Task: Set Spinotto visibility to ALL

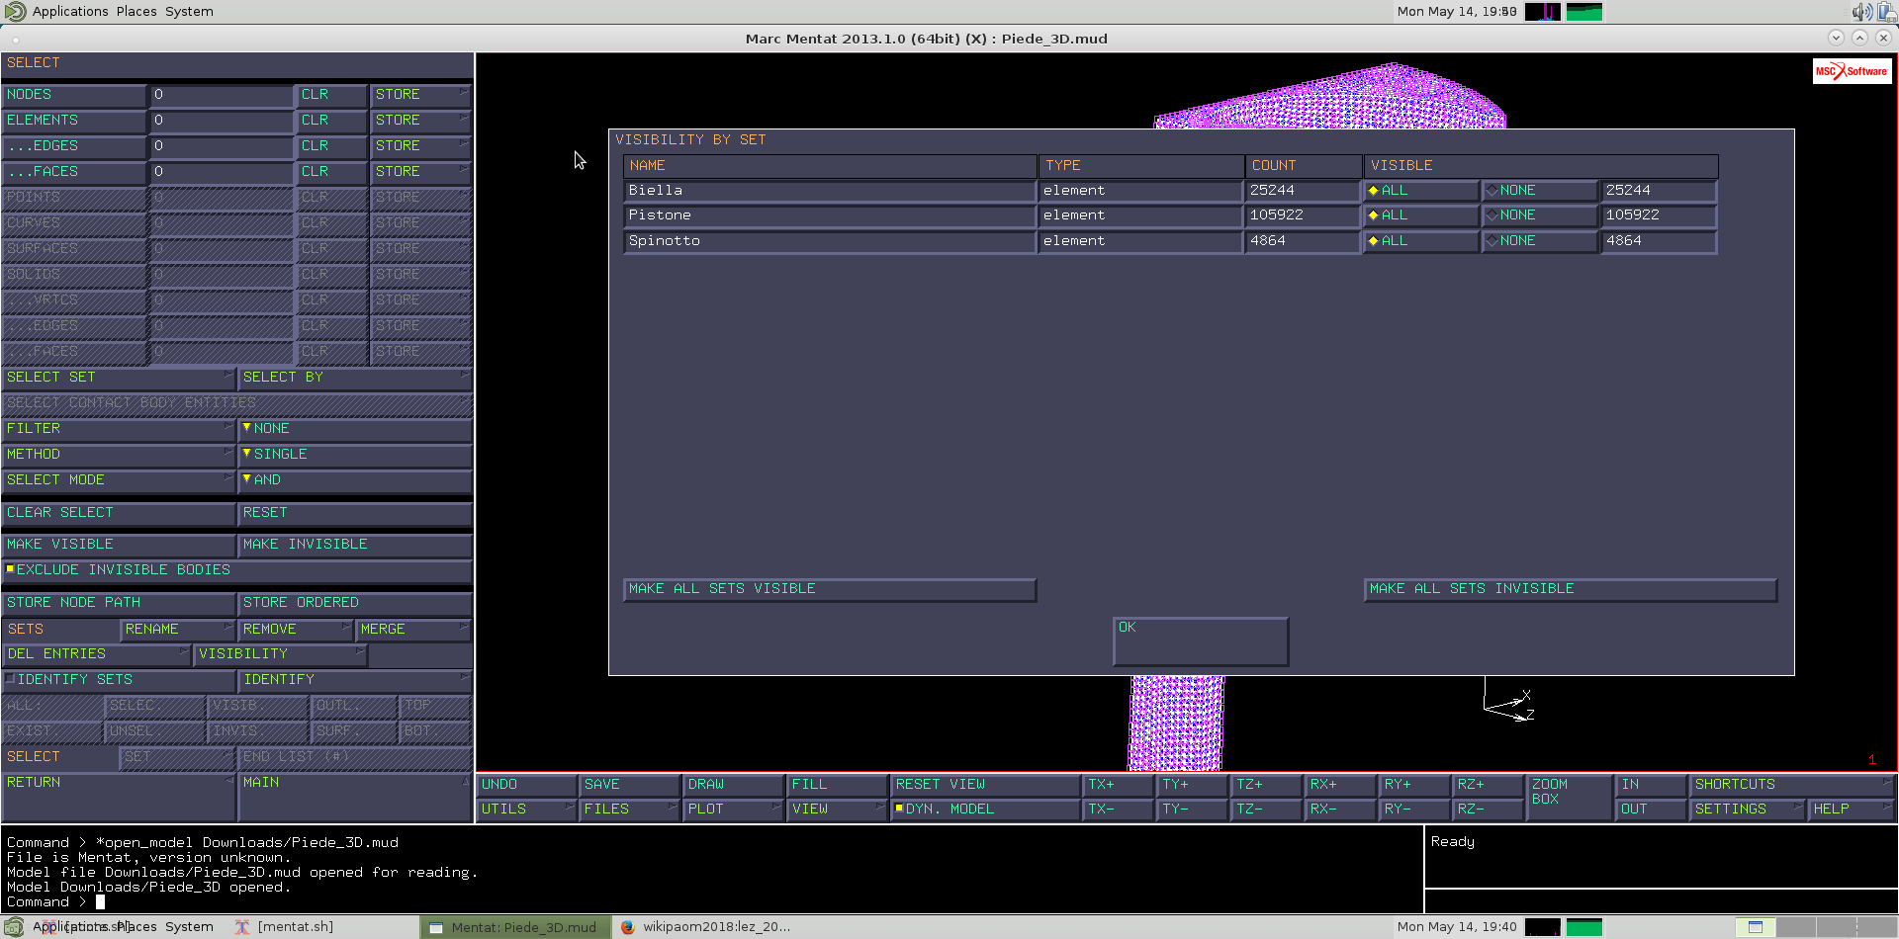Action: (x=1421, y=241)
